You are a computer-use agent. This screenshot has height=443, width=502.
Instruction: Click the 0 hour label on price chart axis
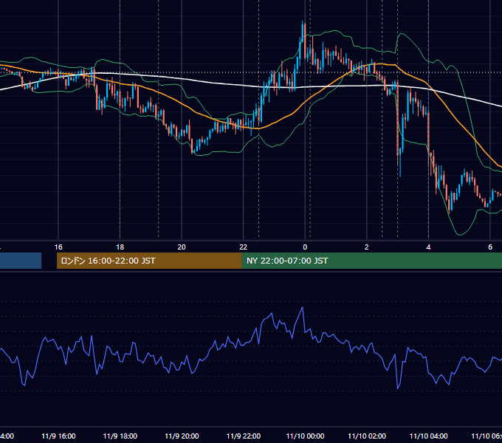tap(305, 247)
